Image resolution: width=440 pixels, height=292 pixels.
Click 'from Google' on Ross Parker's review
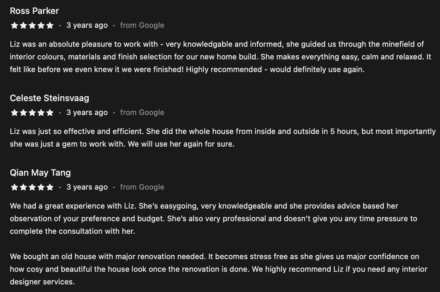[x=142, y=25]
